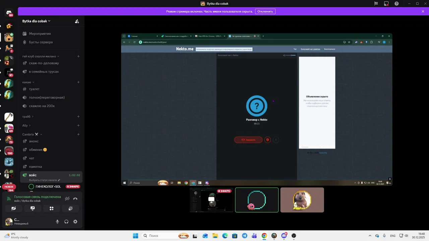The image size is (429, 241).
Task: Select the dog avatar participant tile
Action: (302, 200)
